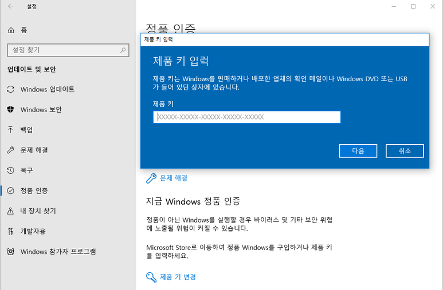The image size is (443, 290).
Task: Open Windows 참가자 프로그램 page
Action: [x=58, y=252]
